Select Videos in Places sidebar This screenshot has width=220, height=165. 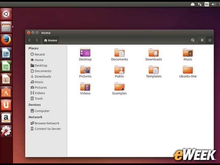tap(38, 93)
